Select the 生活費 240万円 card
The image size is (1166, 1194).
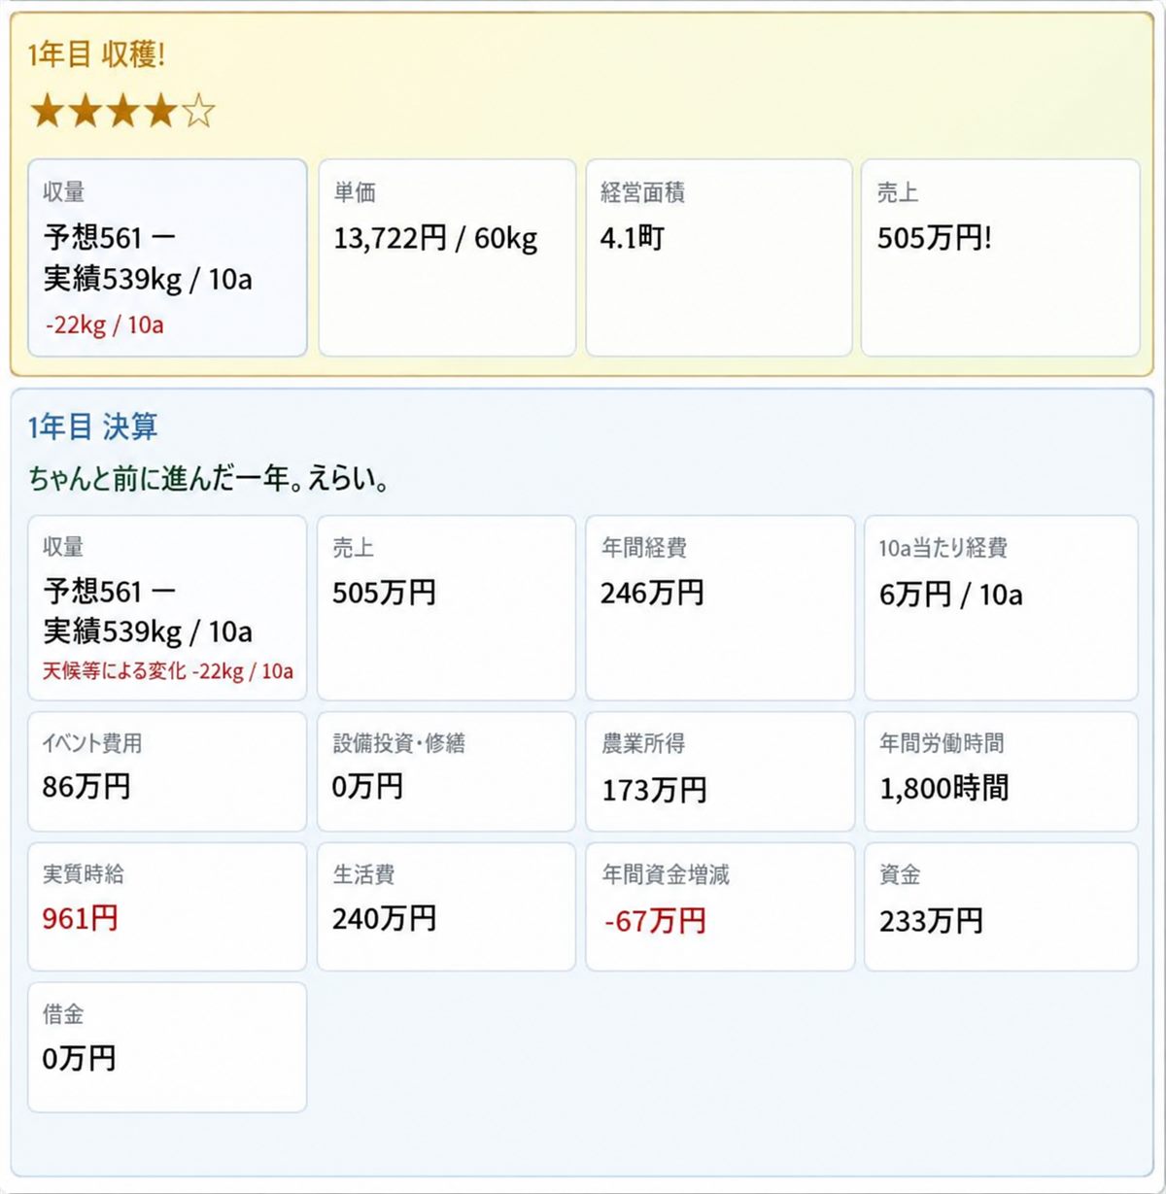446,906
